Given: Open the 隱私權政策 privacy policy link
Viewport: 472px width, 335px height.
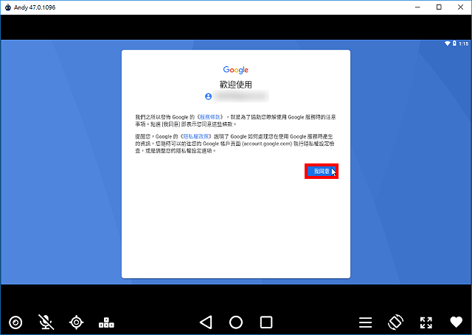Looking at the screenshot, I should click(x=196, y=136).
